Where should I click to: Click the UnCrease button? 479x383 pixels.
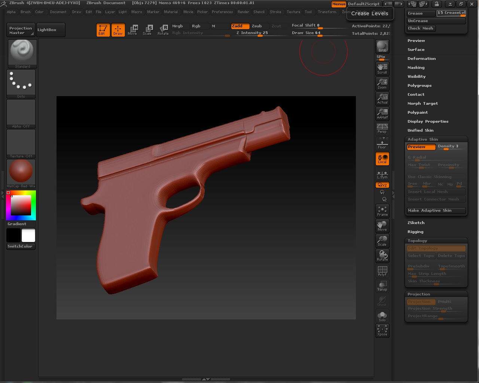(x=436, y=21)
